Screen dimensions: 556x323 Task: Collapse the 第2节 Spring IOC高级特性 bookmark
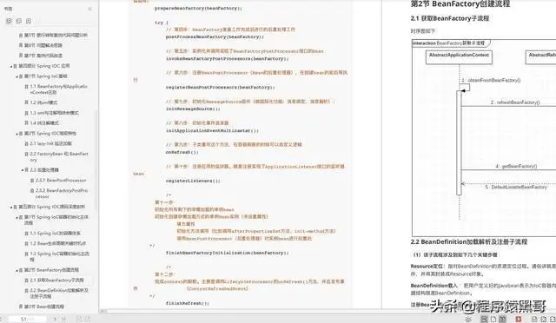click(17, 134)
